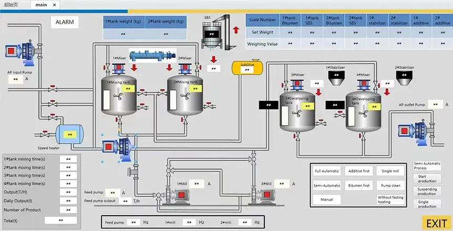Click the AP outlet pump icon
This screenshot has width=453, height=231.
click(418, 131)
